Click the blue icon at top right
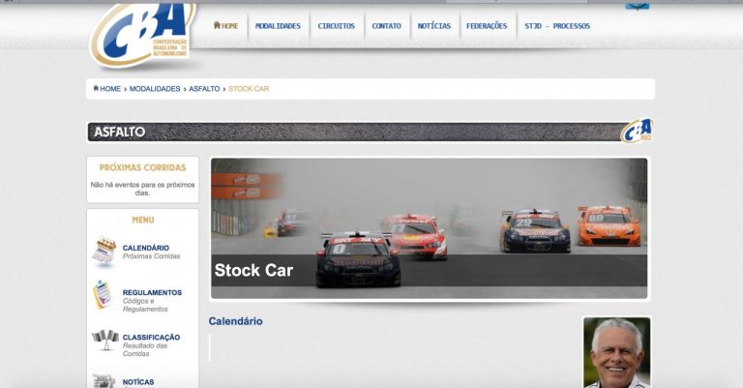This screenshot has width=743, height=388. (x=637, y=5)
